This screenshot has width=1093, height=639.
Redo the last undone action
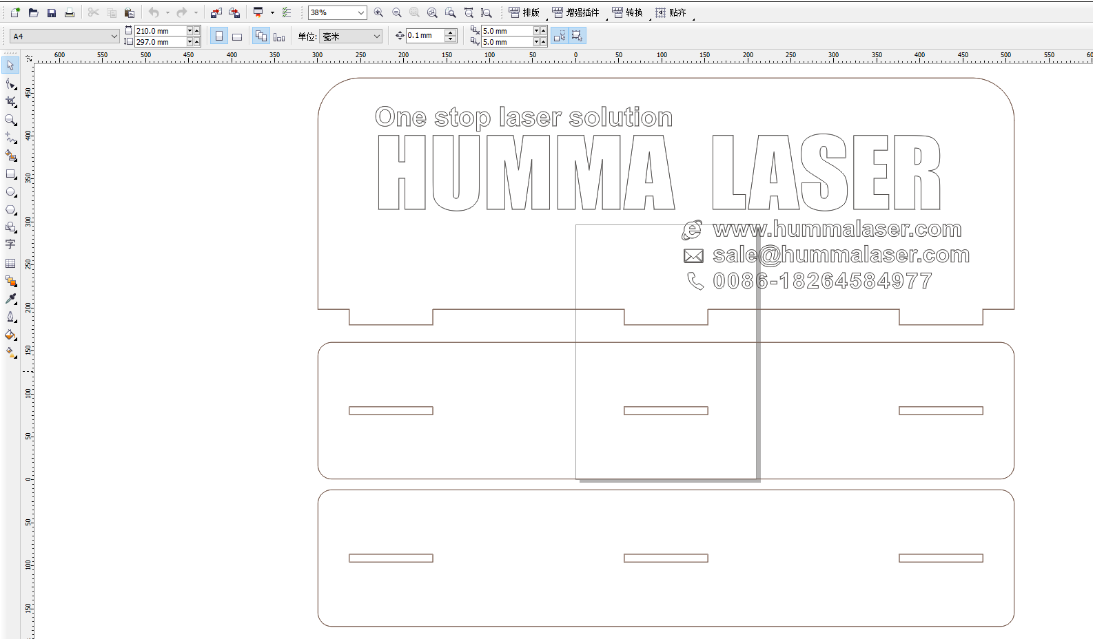(x=182, y=12)
